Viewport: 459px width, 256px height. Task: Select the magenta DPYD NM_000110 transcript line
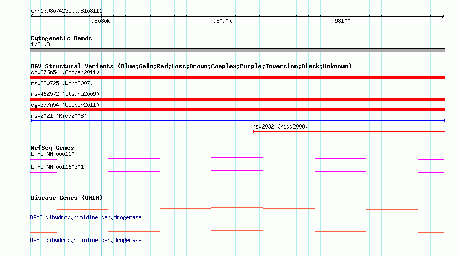tap(237, 158)
